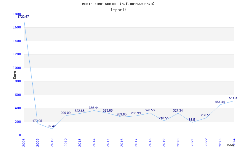Click the 322.68 data label
The height and width of the screenshot is (148, 237).
[x=79, y=111]
